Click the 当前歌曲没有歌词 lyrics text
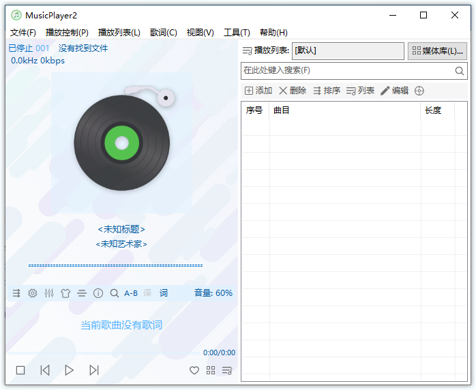 click(x=121, y=325)
